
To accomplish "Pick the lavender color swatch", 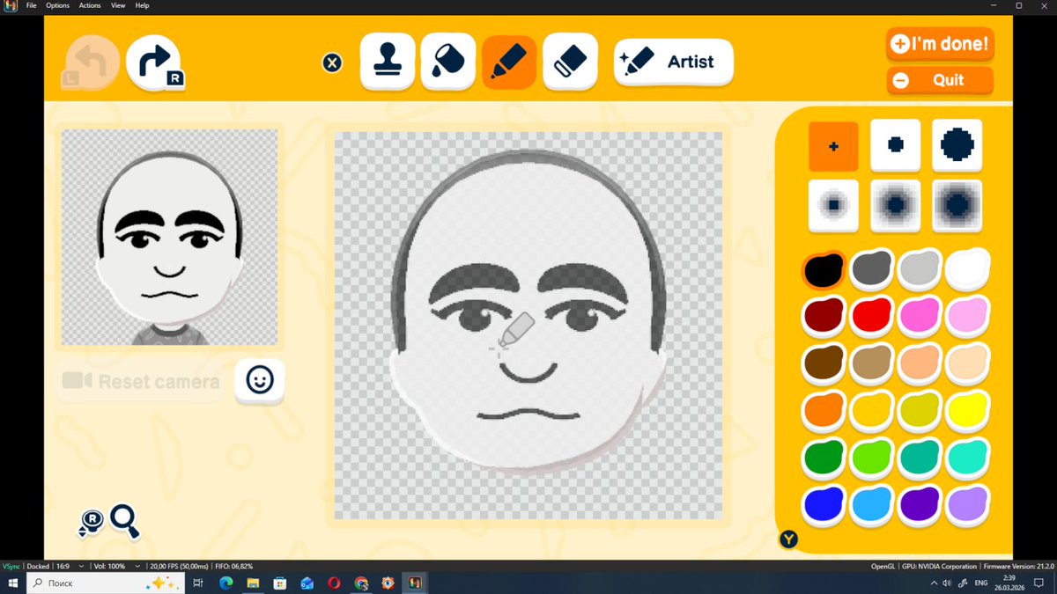I will (967, 504).
